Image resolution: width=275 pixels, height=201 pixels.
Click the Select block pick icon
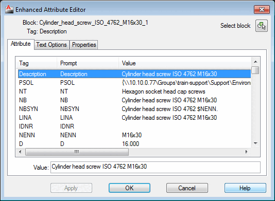[x=261, y=26]
